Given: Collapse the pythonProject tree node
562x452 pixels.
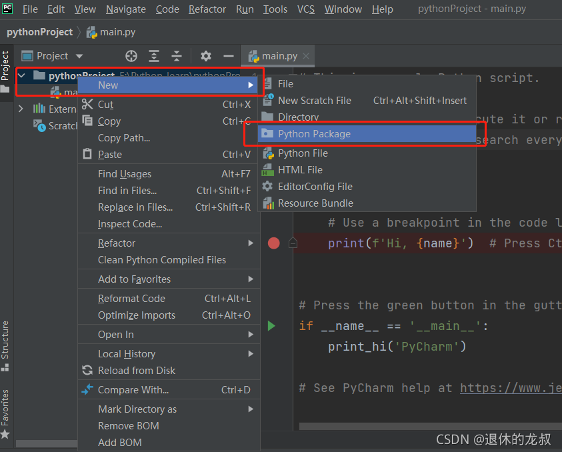Looking at the screenshot, I should (x=21, y=75).
